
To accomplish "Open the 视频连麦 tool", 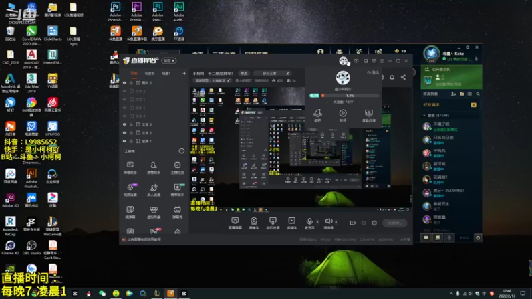I will point(130,190).
